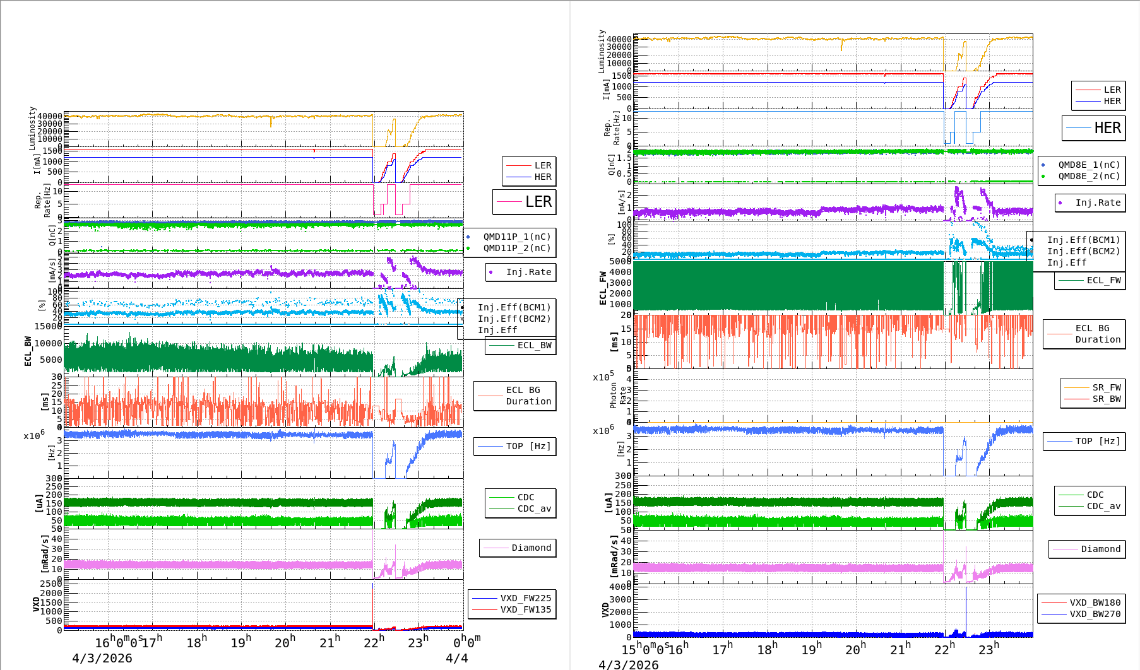The image size is (1140, 670).
Task: Select the SR_BW red line legend
Action: coord(1093,399)
